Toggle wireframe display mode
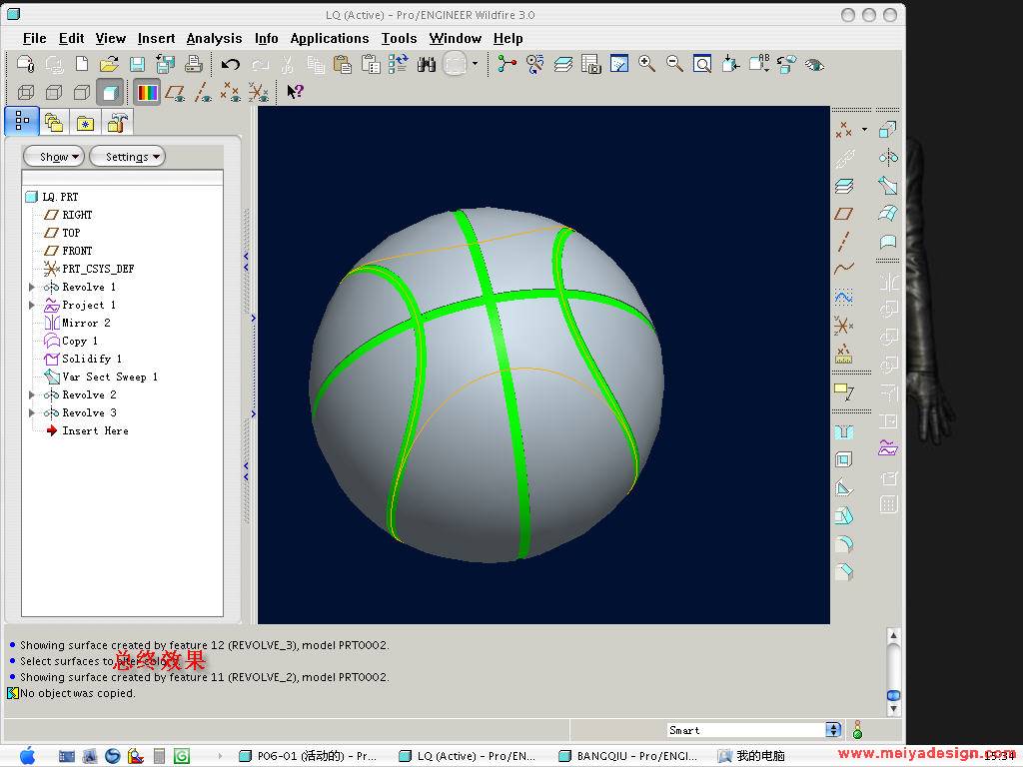This screenshot has height=767, width=1023. [x=26, y=93]
